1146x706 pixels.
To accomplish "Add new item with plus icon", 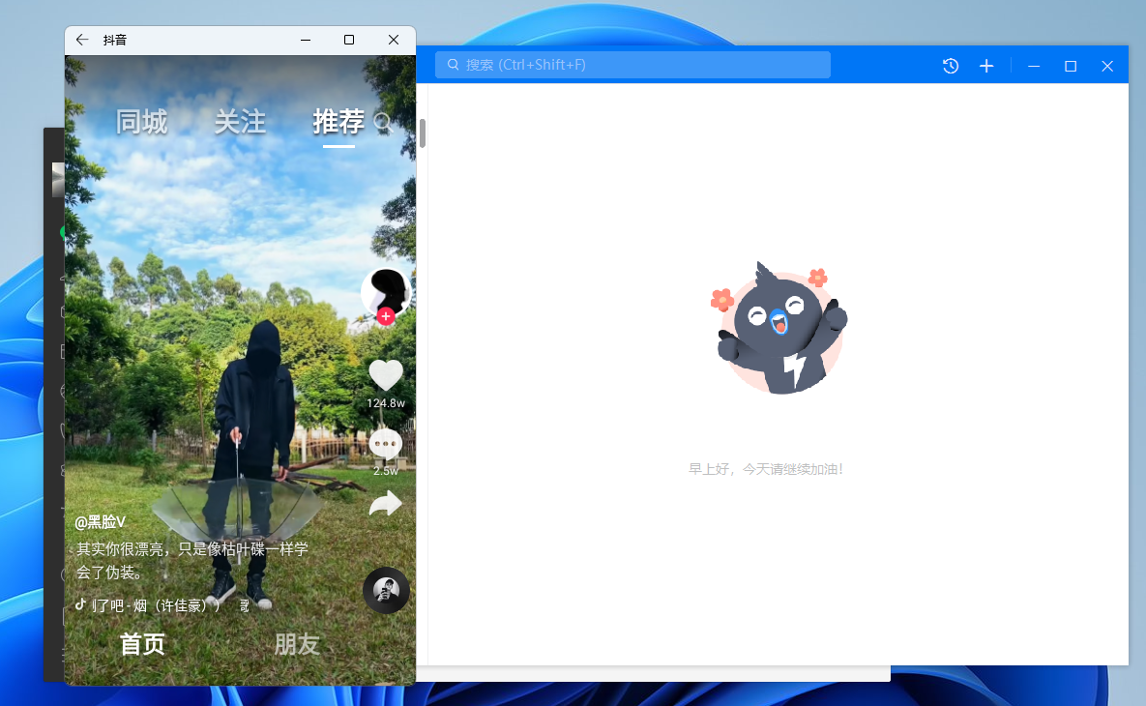I will tap(986, 66).
